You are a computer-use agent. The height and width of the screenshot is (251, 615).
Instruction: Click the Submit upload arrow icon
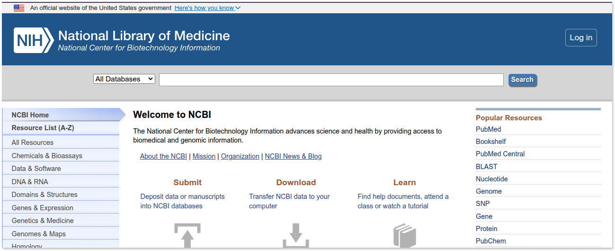point(187,235)
